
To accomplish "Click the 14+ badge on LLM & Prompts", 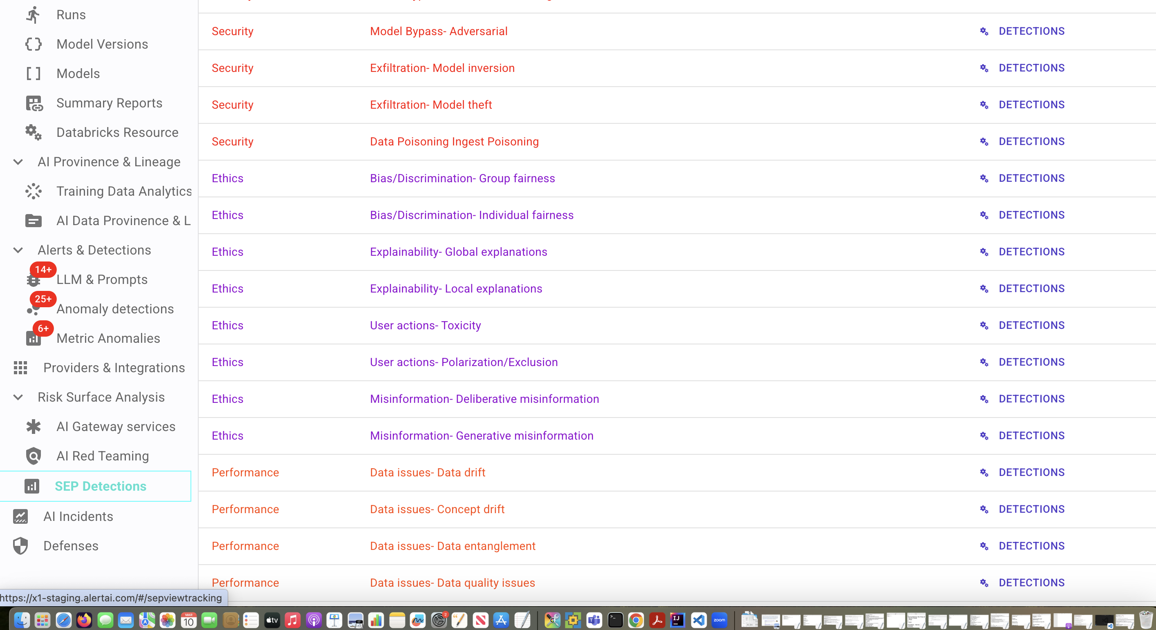I will 43,270.
